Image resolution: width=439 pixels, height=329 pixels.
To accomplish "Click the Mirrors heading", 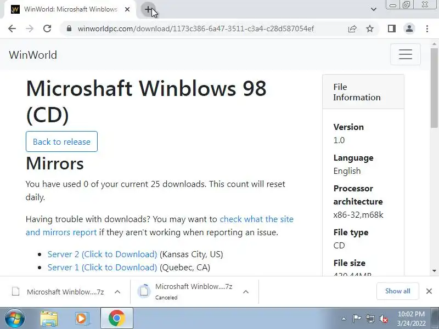I will 54,163.
